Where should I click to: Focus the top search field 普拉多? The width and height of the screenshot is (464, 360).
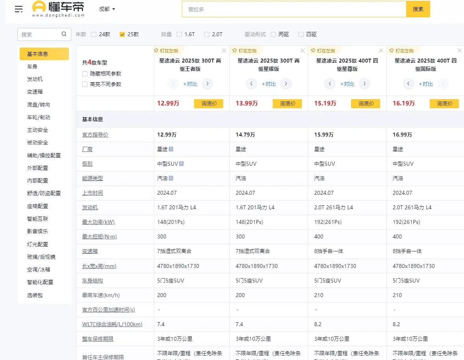294,9
